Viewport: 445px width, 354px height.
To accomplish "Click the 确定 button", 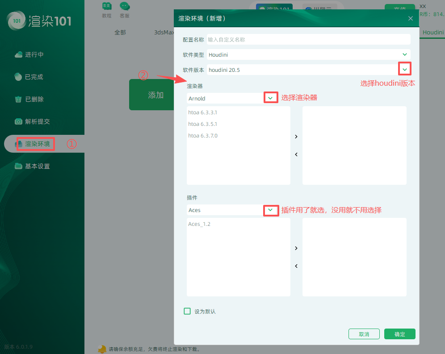I will (399, 334).
